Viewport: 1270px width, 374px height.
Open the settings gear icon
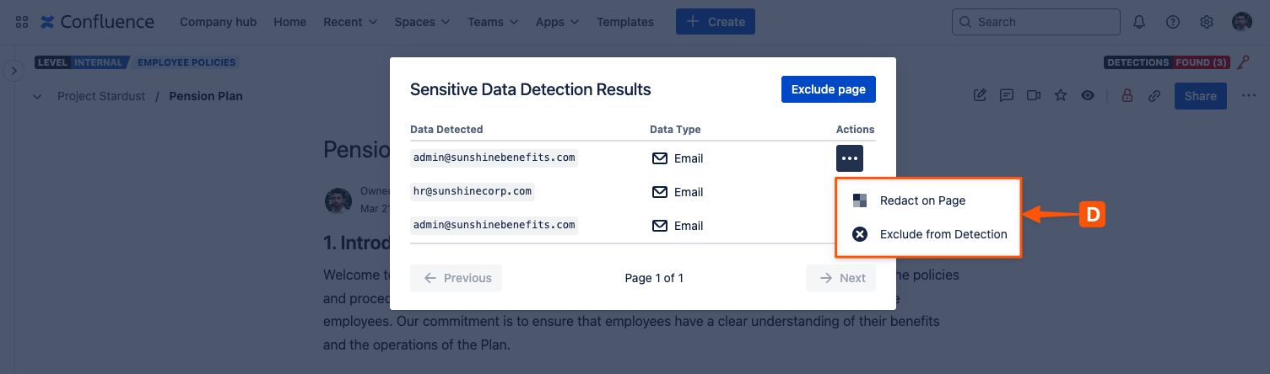tap(1207, 22)
